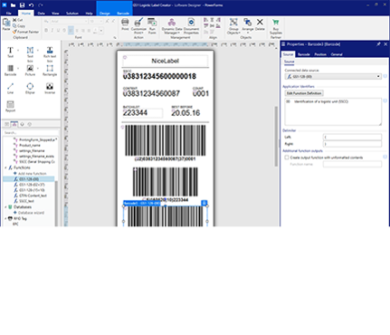Click Cut in the Clipboard group

(x=18, y=20)
